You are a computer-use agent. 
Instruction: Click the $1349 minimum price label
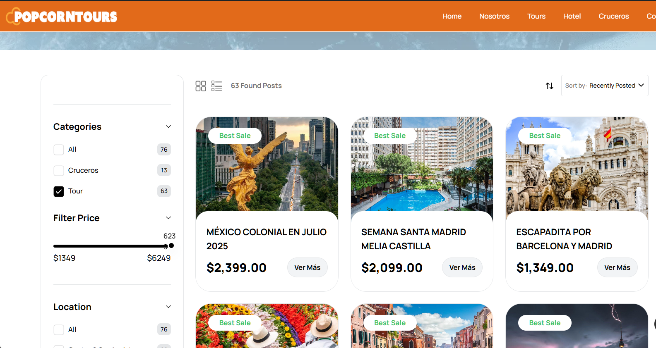[64, 258]
